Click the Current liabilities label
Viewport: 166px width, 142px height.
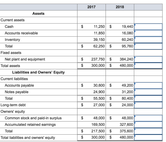pos(14,79)
